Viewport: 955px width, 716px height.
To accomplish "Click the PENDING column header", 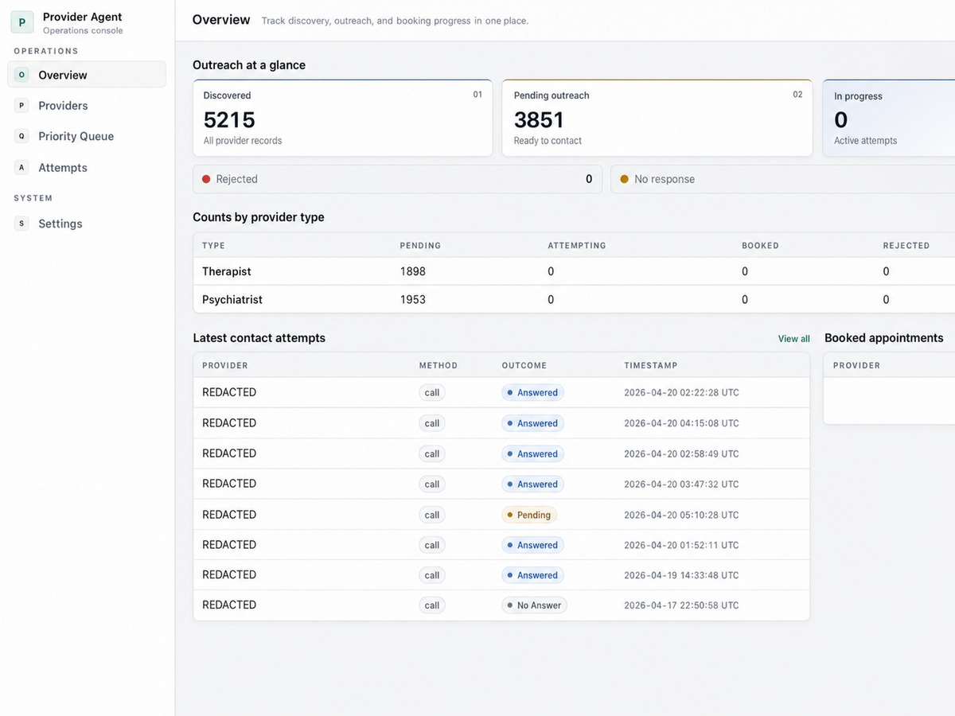I will [x=420, y=246].
